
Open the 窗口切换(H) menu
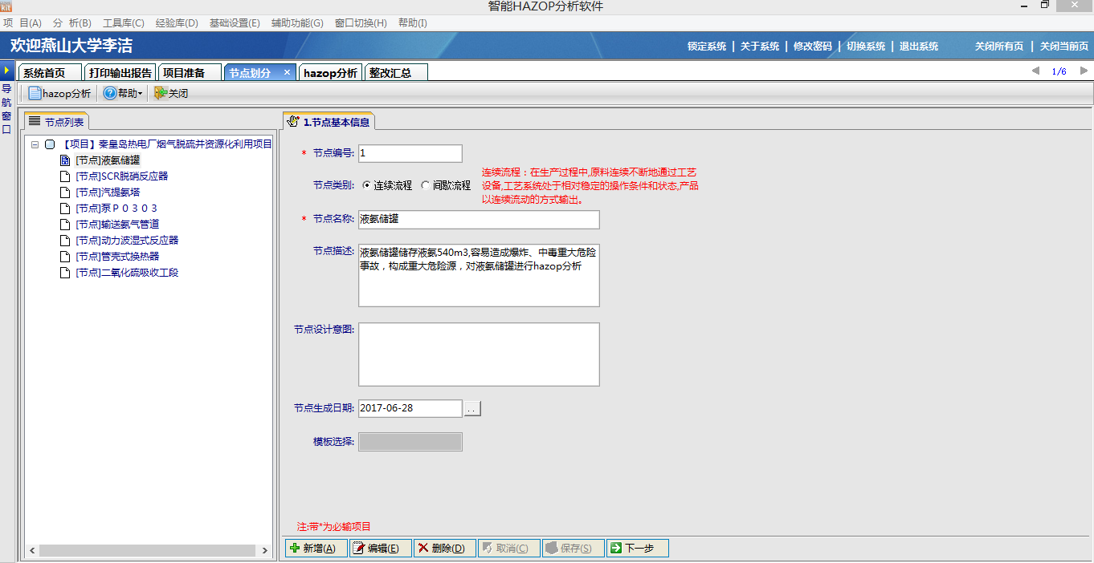361,23
